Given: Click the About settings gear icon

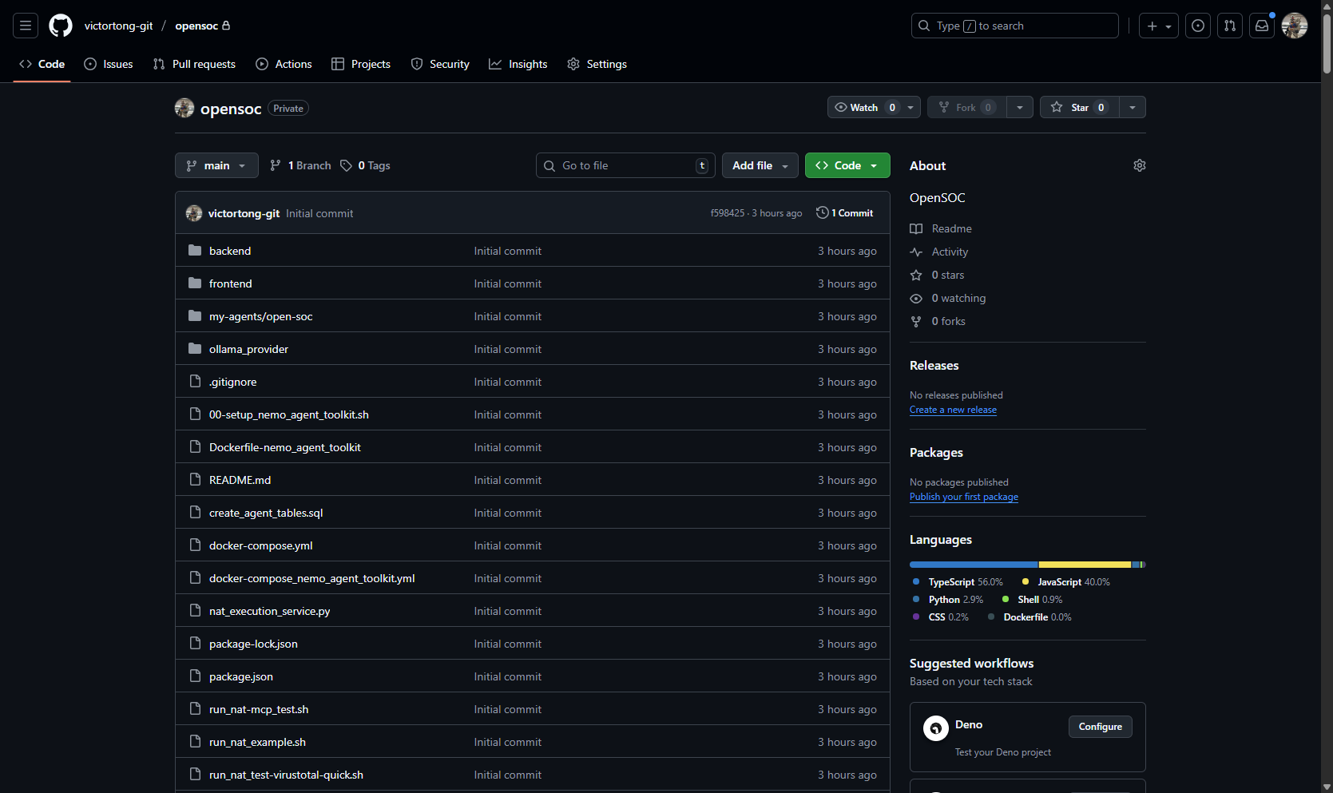Looking at the screenshot, I should (x=1140, y=165).
